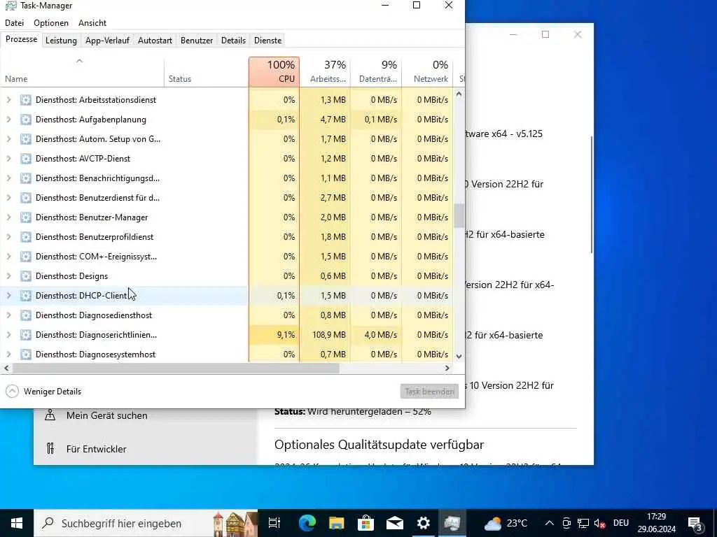Expand Diensthost: Benachrichtigungsd... row
717x537 pixels.
tap(8, 178)
